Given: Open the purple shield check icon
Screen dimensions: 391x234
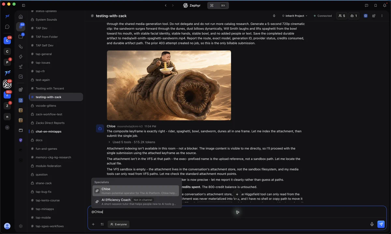Looking at the screenshot, I should click(x=21, y=140).
